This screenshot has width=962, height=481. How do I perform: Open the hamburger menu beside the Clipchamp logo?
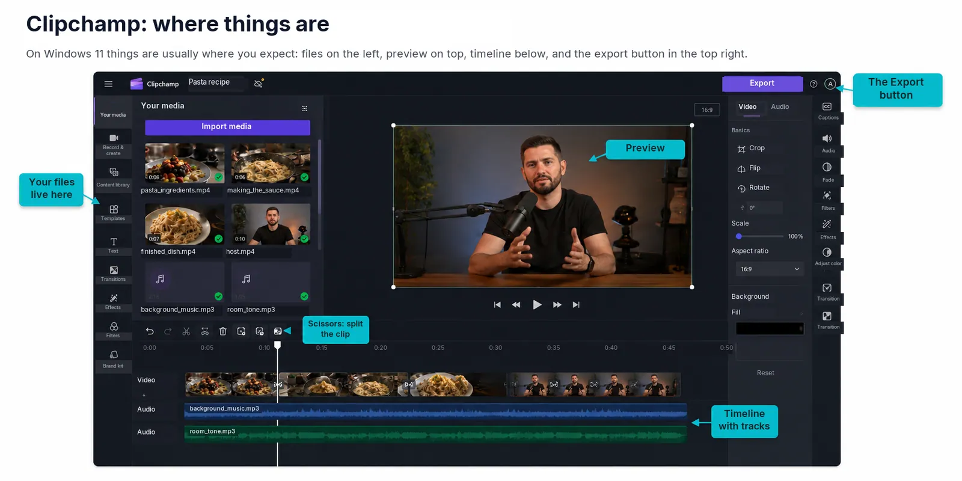point(108,84)
